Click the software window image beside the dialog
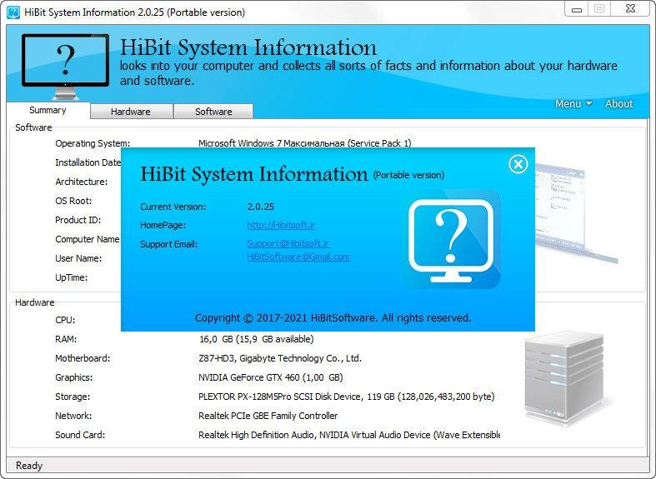Viewport: 656px width, 479px height. point(577,213)
